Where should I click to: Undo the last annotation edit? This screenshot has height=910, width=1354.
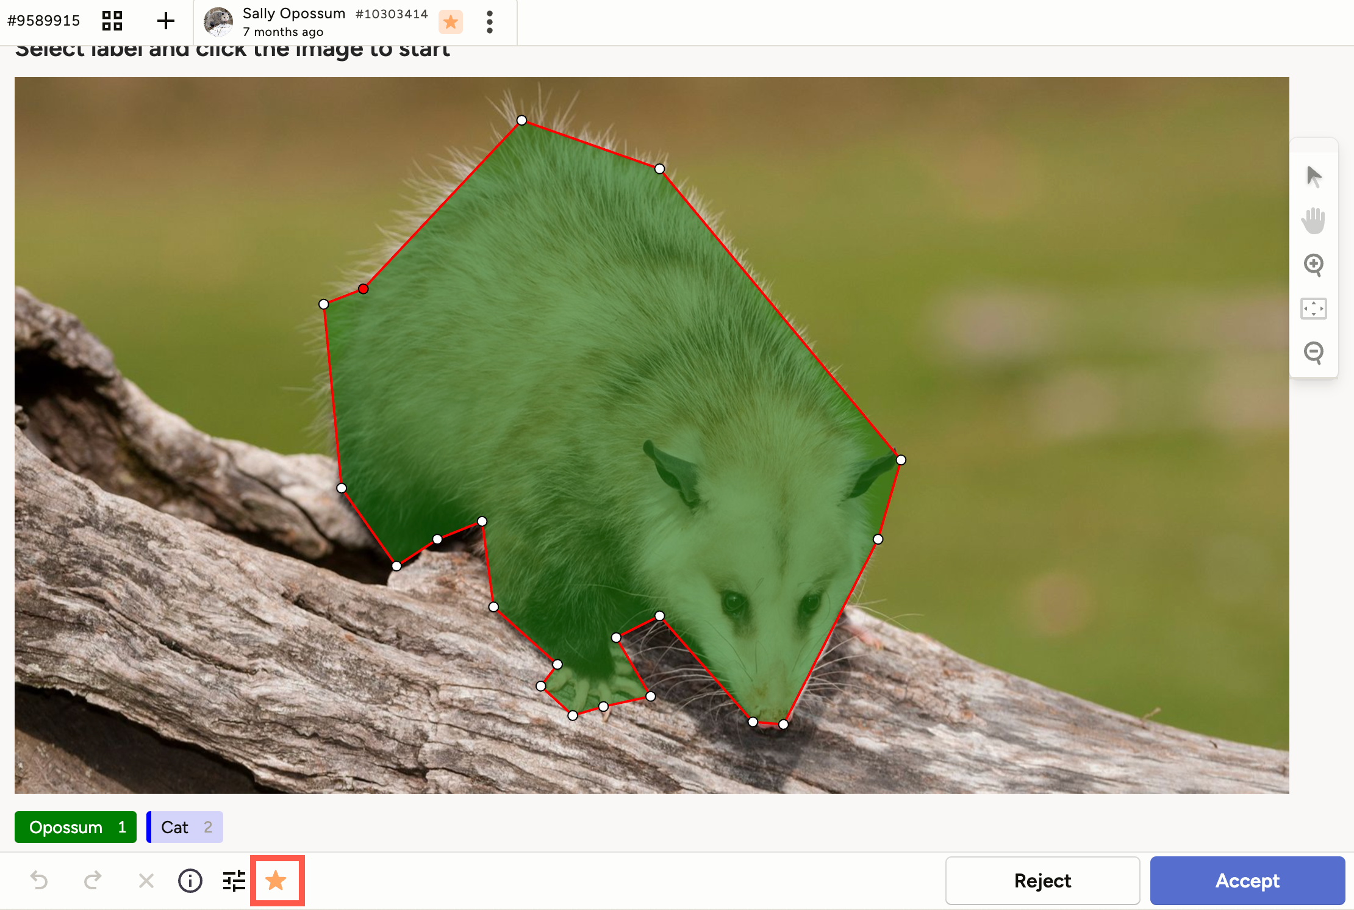[x=39, y=881]
